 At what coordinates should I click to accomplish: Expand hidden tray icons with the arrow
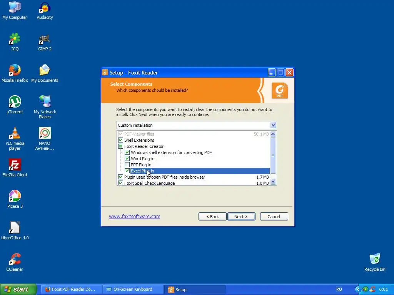click(358, 290)
